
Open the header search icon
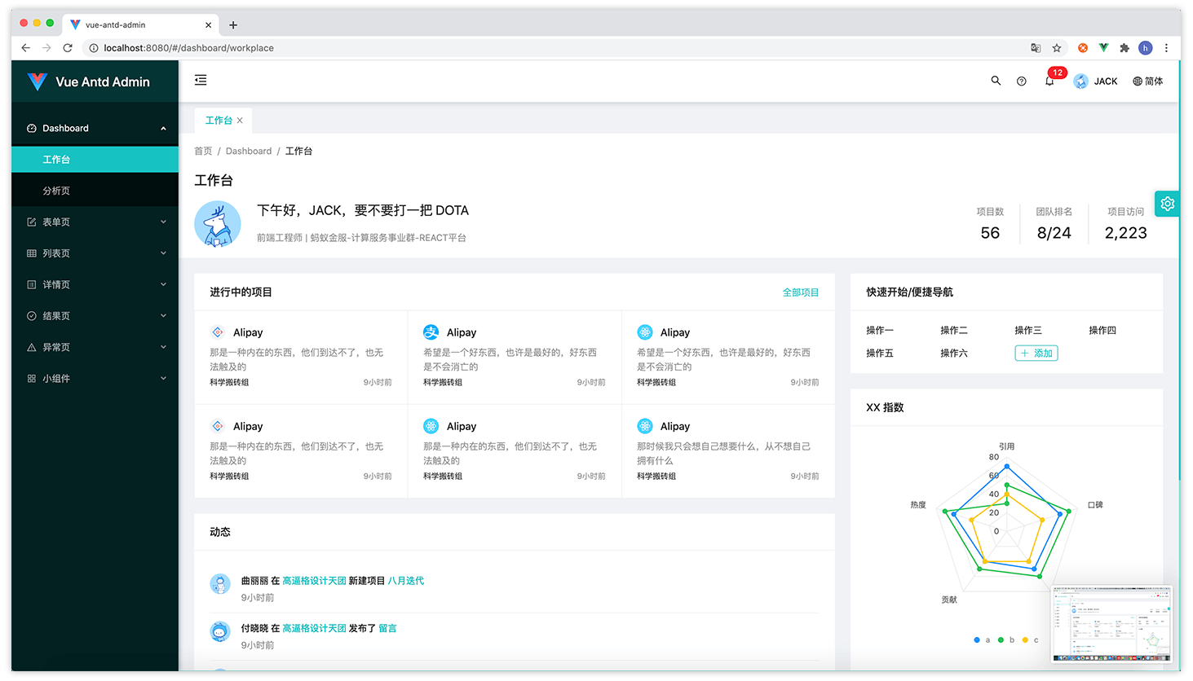996,81
